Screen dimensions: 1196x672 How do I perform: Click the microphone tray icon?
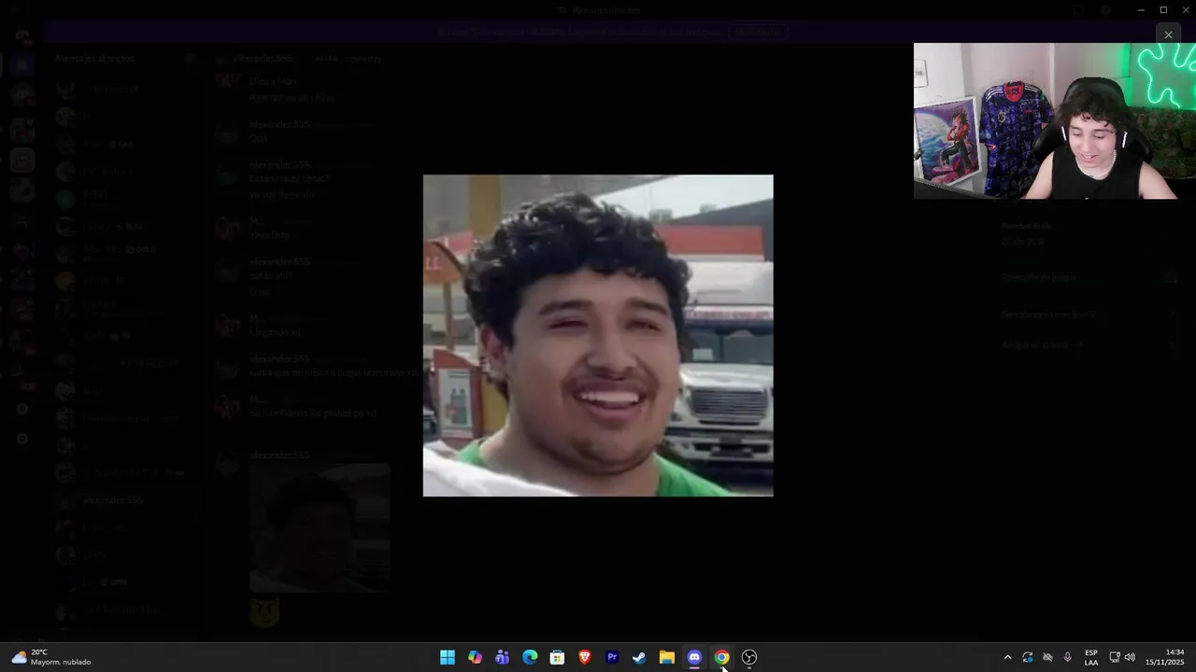[x=1068, y=657]
